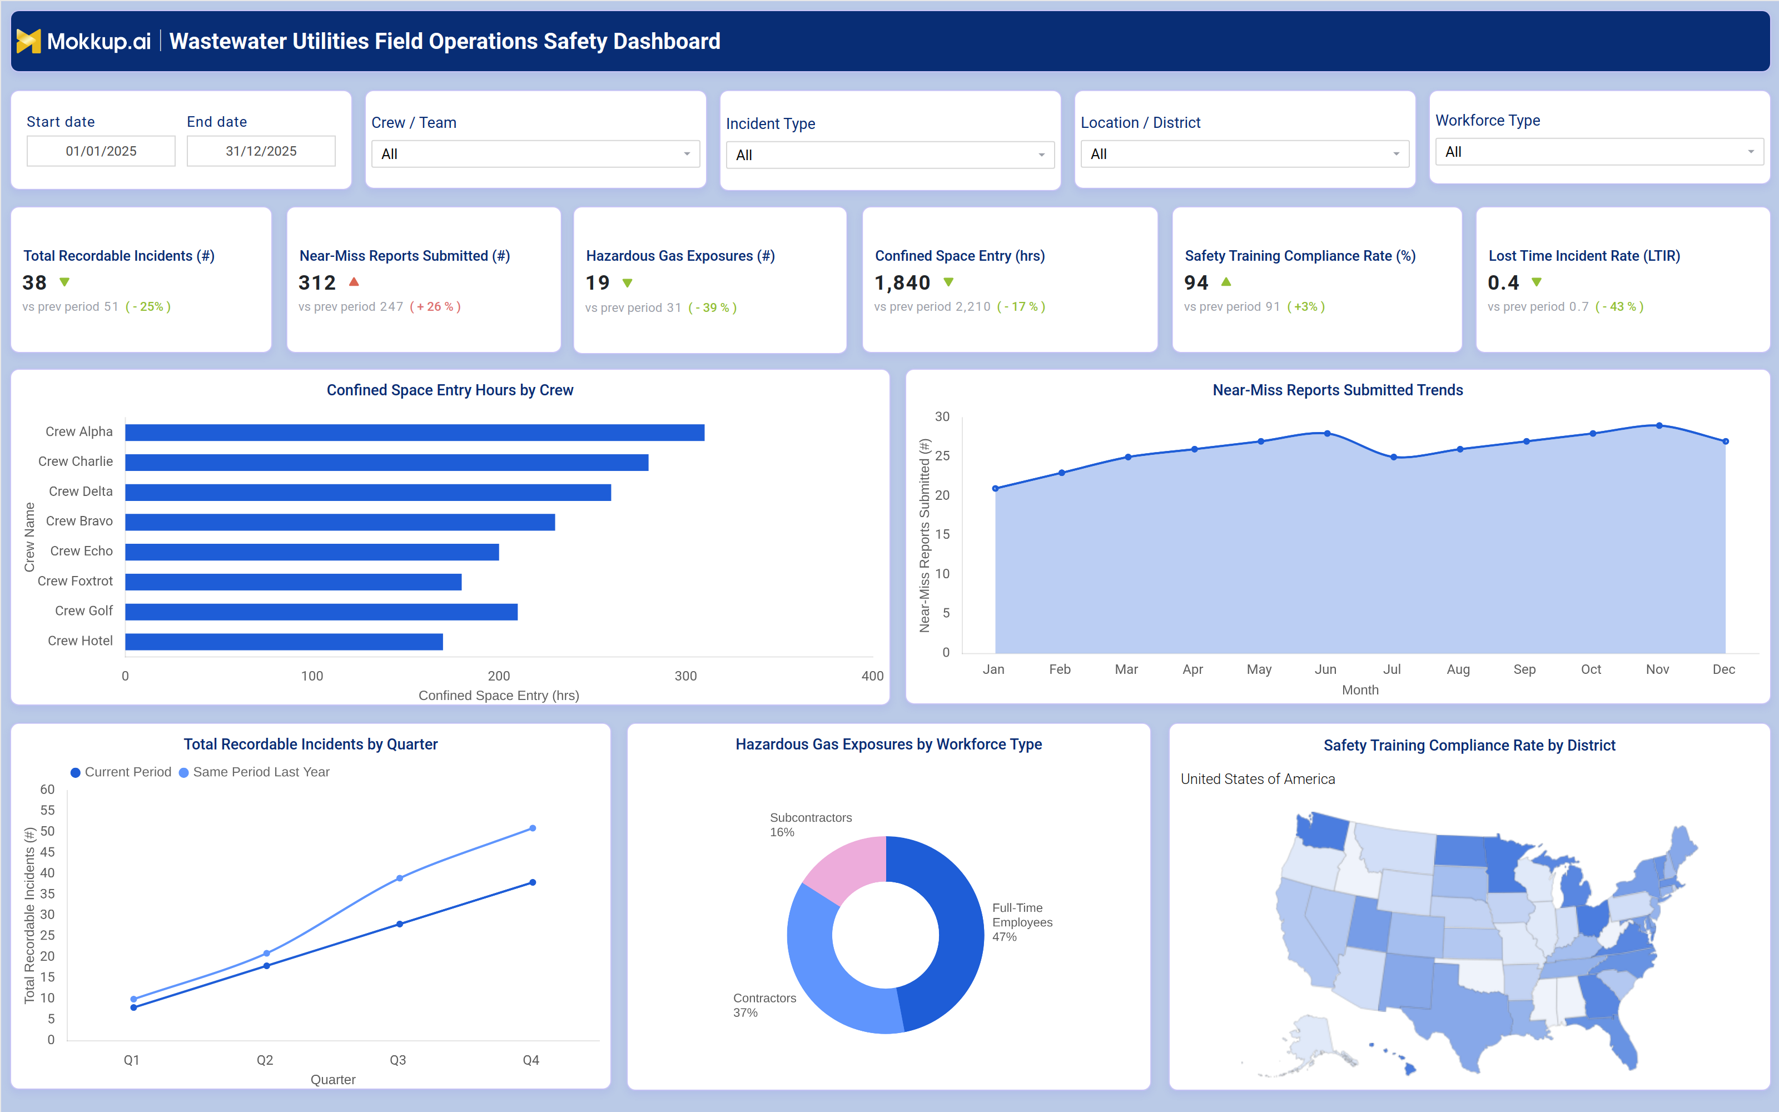Image resolution: width=1779 pixels, height=1112 pixels.
Task: Click the Hazardous Gas Exposures (#) card title
Action: point(680,256)
